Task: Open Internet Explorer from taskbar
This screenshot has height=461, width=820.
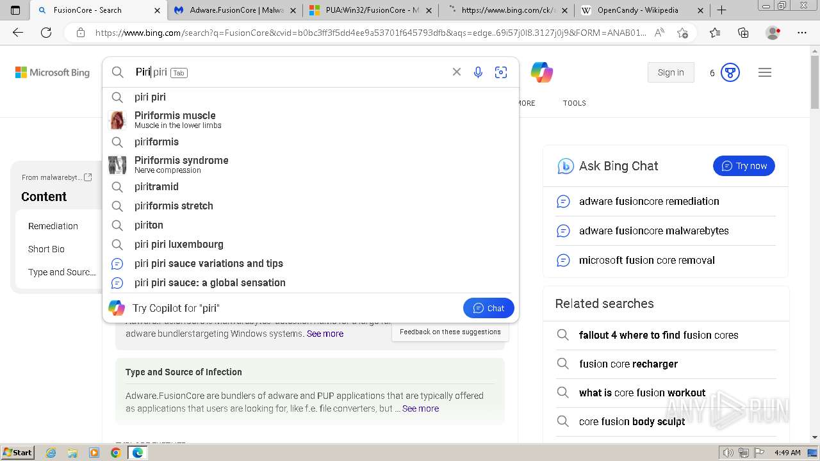Action: pos(51,453)
